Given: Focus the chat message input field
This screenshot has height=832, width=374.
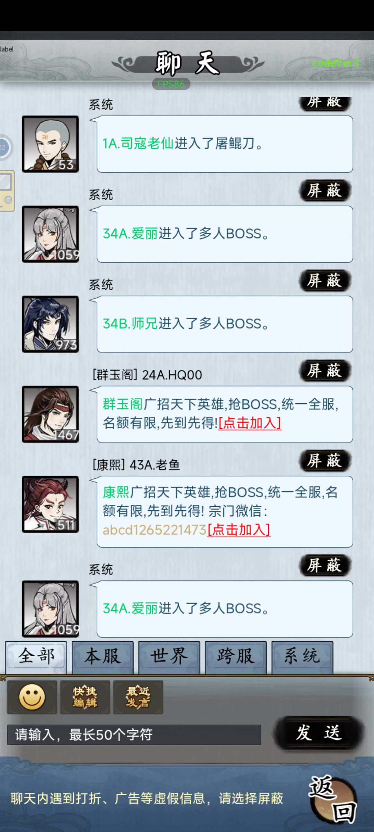Looking at the screenshot, I should (134, 735).
